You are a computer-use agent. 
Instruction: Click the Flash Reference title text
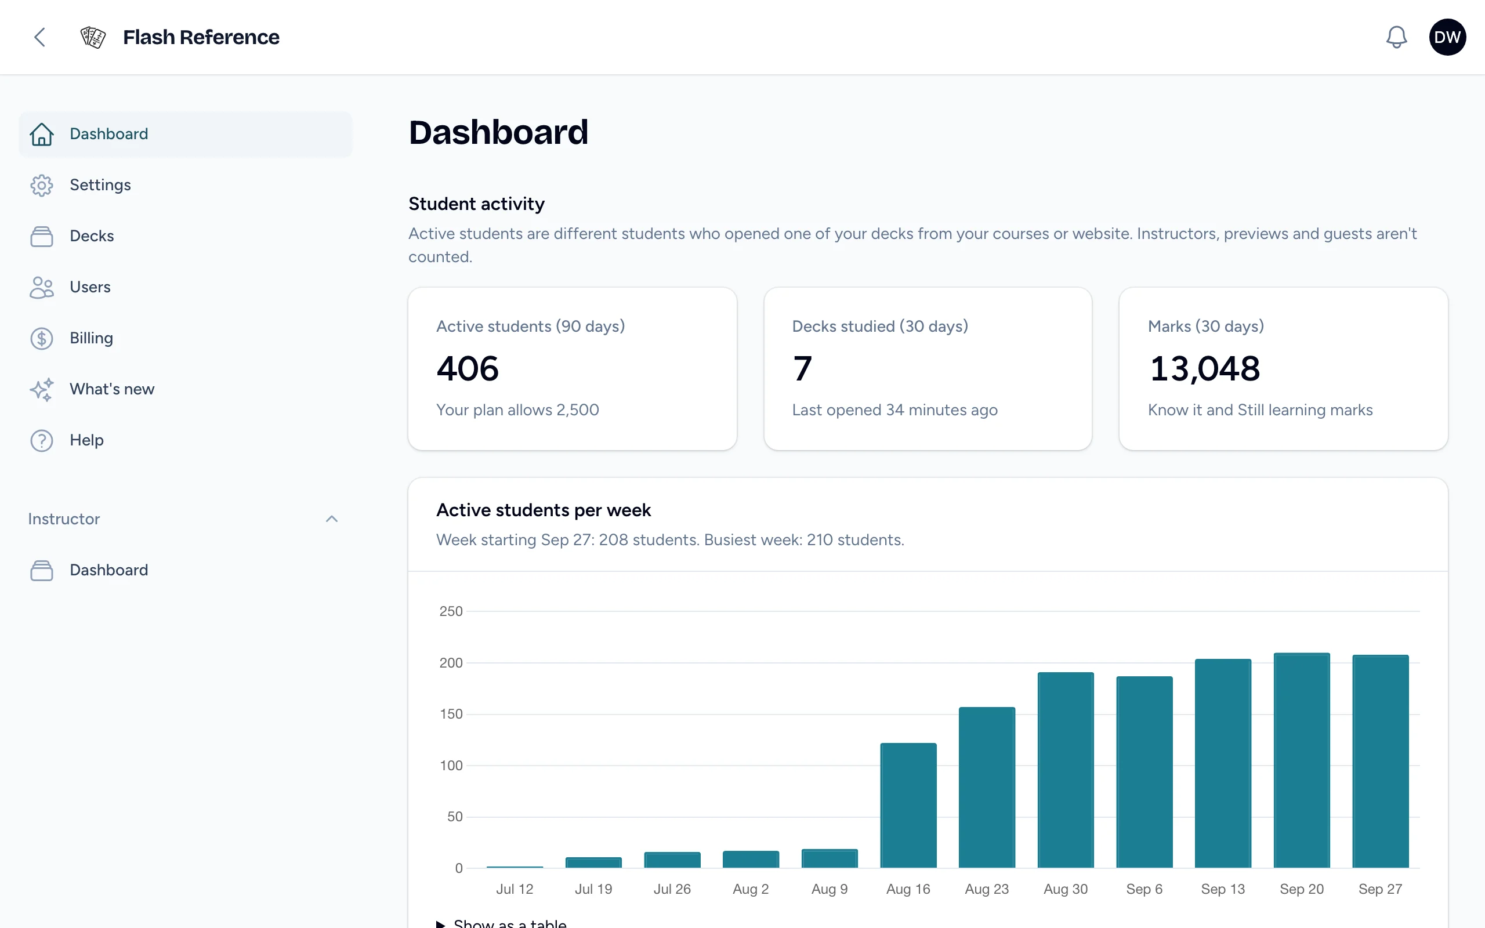click(x=201, y=37)
